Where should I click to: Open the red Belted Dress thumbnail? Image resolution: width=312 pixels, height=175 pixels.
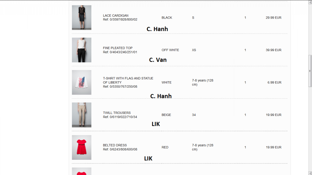(x=81, y=147)
